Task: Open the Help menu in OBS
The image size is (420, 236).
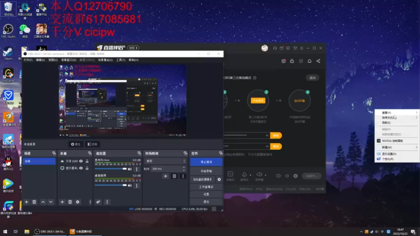Action: 133,60
